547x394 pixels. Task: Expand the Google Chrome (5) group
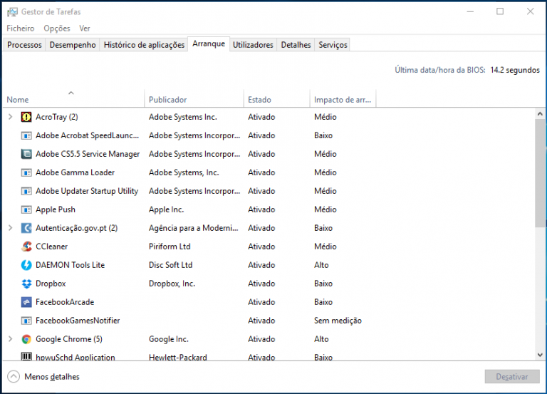coord(10,339)
